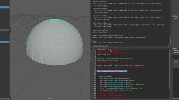The image size is (179, 100).
Task: Click the script editor vertical scrollbar thumb
Action: click(x=170, y=70)
